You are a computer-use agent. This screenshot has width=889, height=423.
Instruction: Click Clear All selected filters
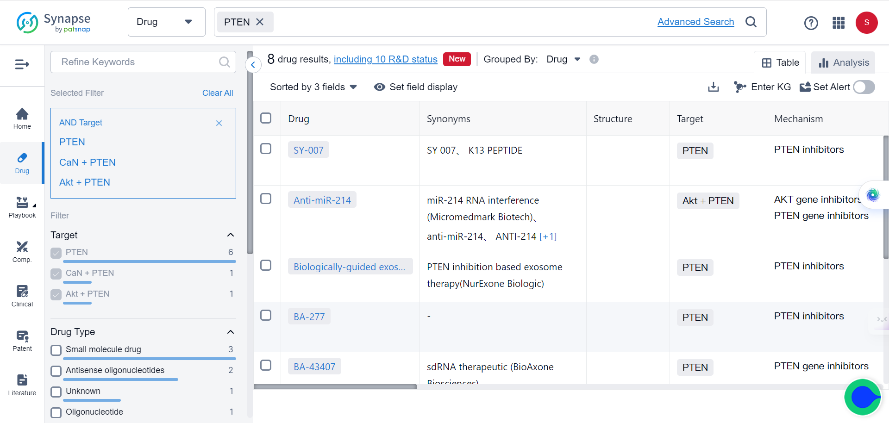click(x=218, y=93)
